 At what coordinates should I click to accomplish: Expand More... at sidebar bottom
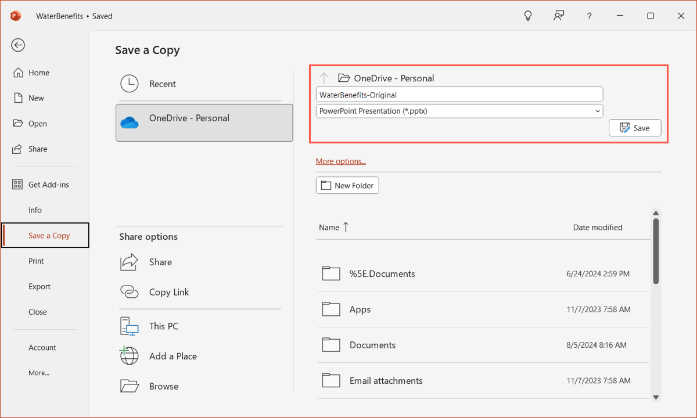point(39,373)
